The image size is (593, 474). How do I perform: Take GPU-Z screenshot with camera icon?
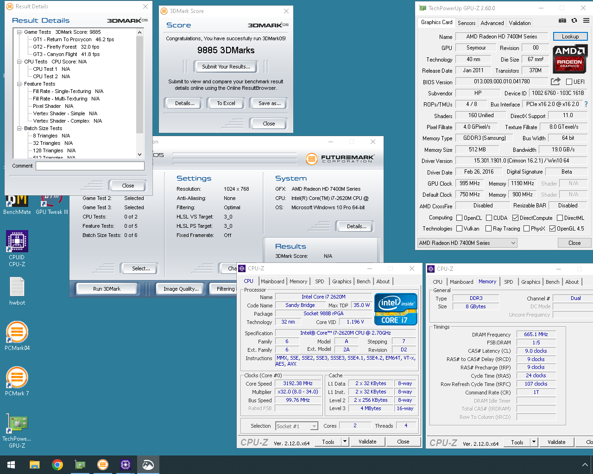(x=562, y=20)
